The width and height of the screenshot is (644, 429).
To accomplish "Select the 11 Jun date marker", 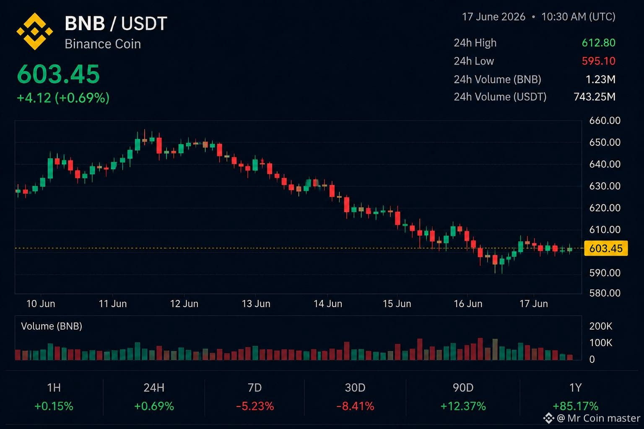I will [x=113, y=304].
